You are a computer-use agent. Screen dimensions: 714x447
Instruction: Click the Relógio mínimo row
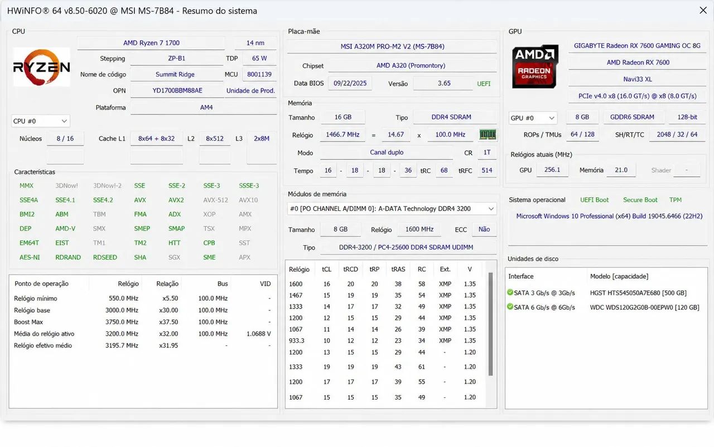coord(142,299)
